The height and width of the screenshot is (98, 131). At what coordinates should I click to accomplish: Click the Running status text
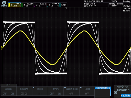tap(126, 1)
